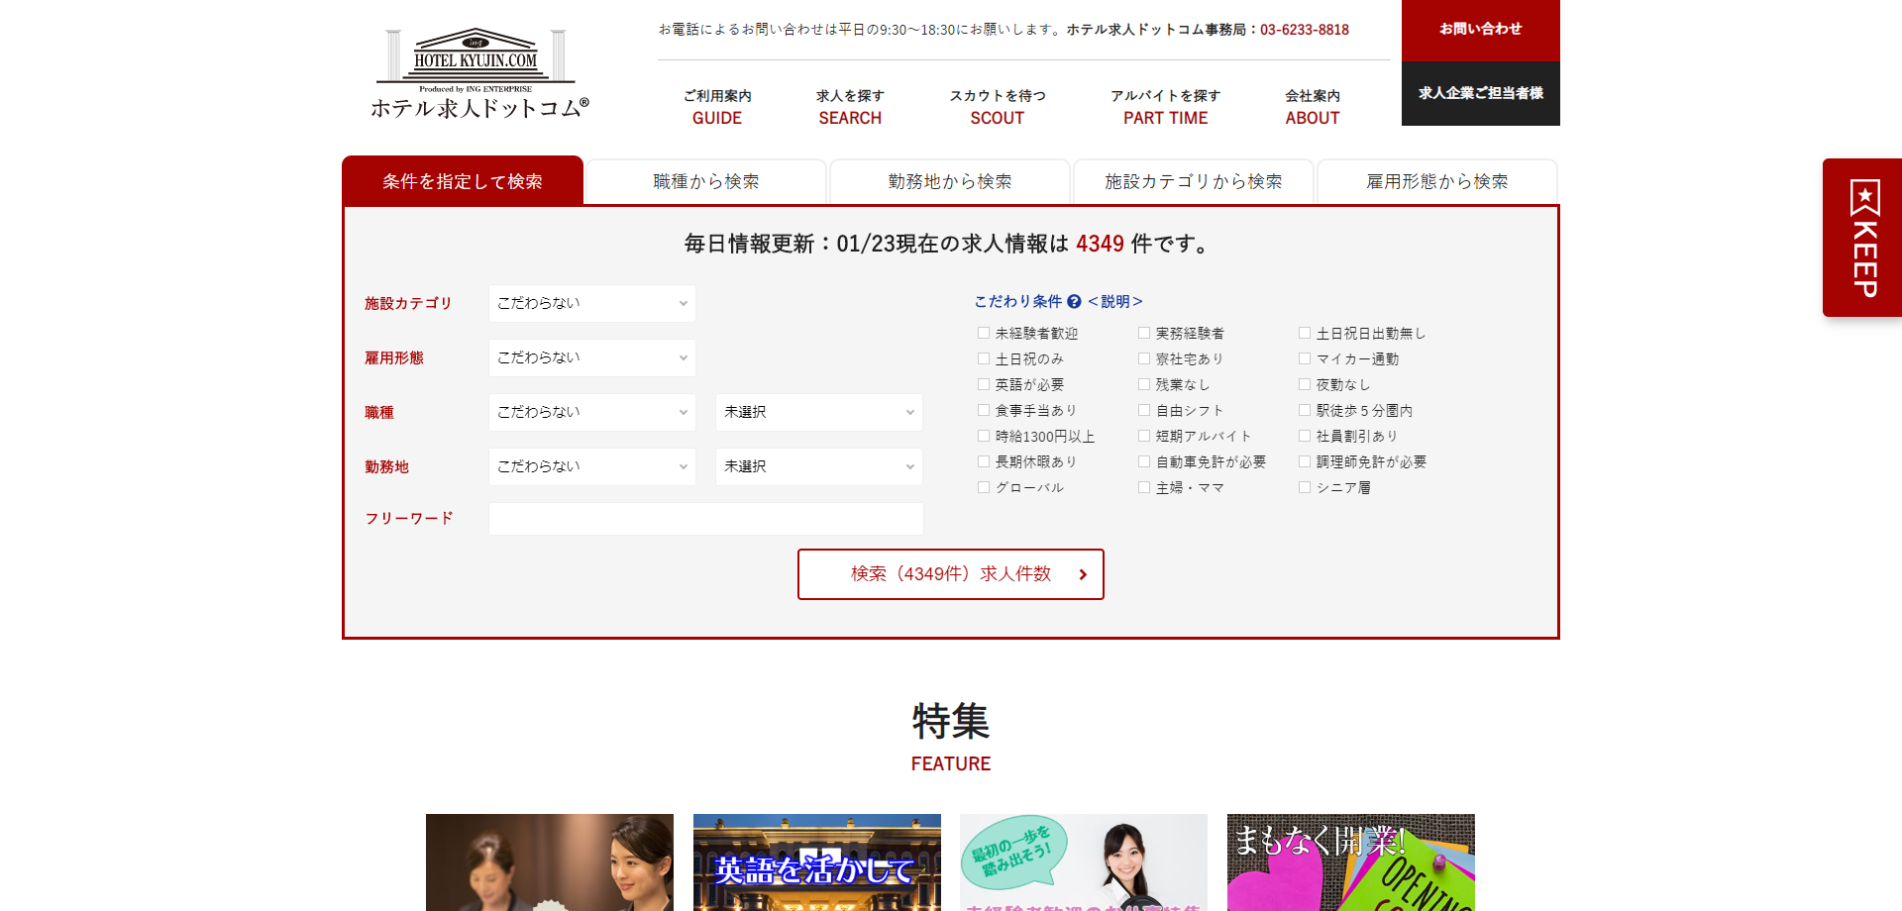Click the question mark help icon
The width and height of the screenshot is (1902, 911).
(x=1074, y=302)
